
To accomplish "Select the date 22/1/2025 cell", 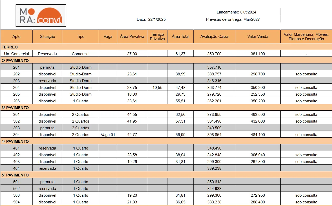I will (x=157, y=19).
